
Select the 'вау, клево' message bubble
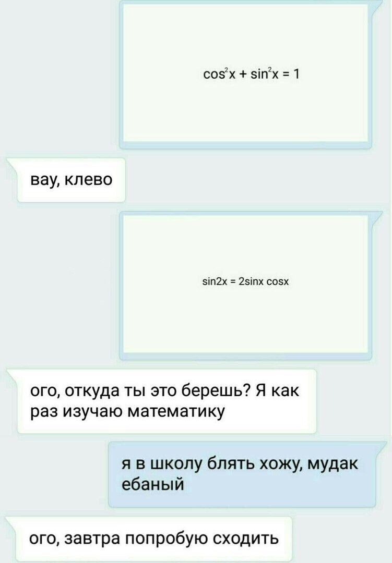click(71, 180)
